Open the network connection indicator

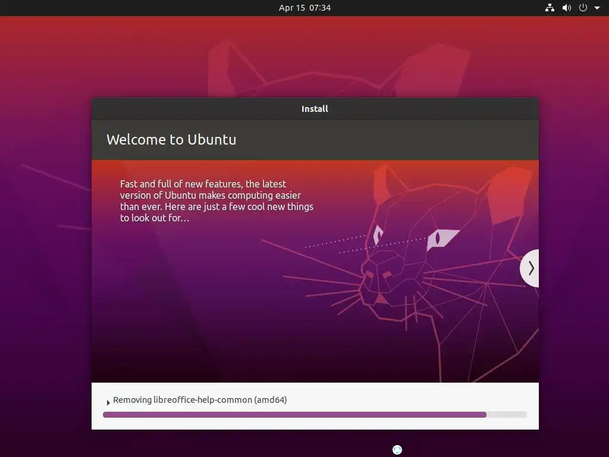tap(550, 8)
